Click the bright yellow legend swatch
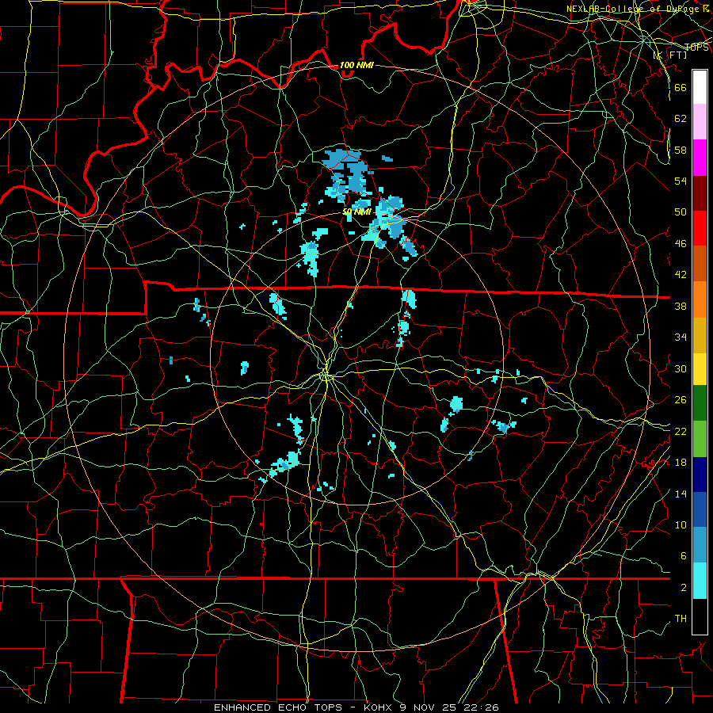 click(x=700, y=369)
